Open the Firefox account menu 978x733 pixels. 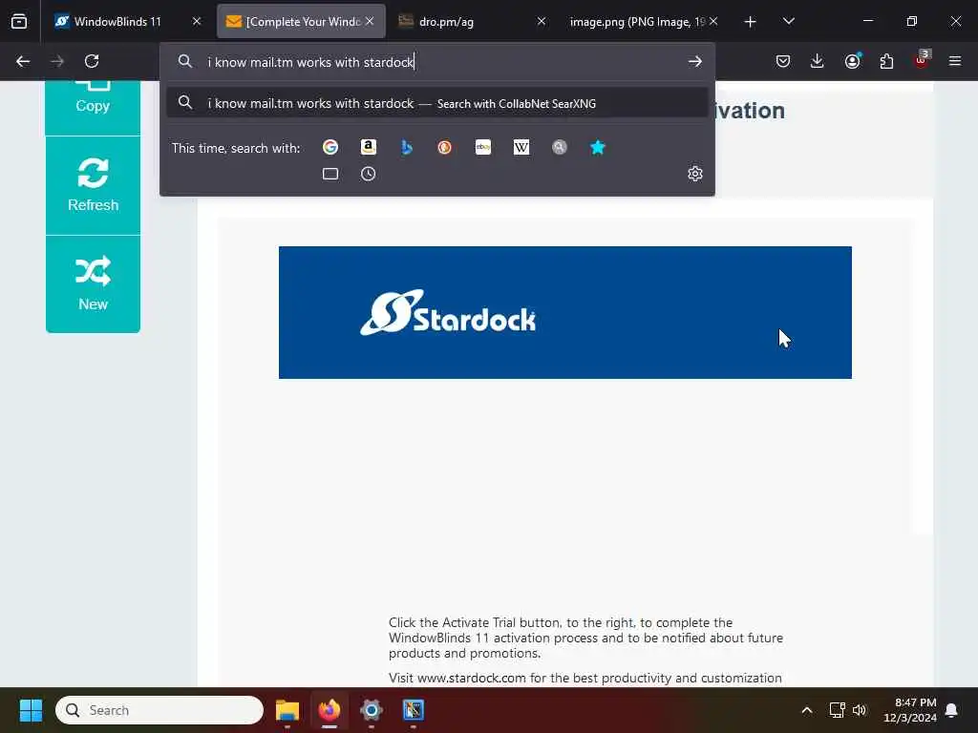[x=852, y=61]
